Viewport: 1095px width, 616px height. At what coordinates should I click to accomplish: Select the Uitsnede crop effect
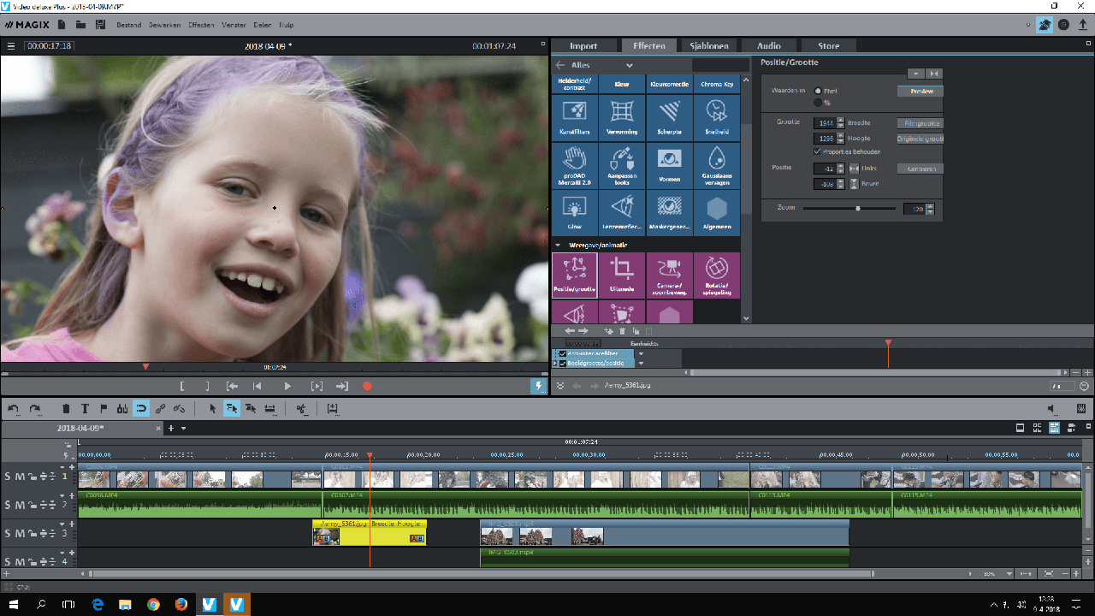point(622,275)
